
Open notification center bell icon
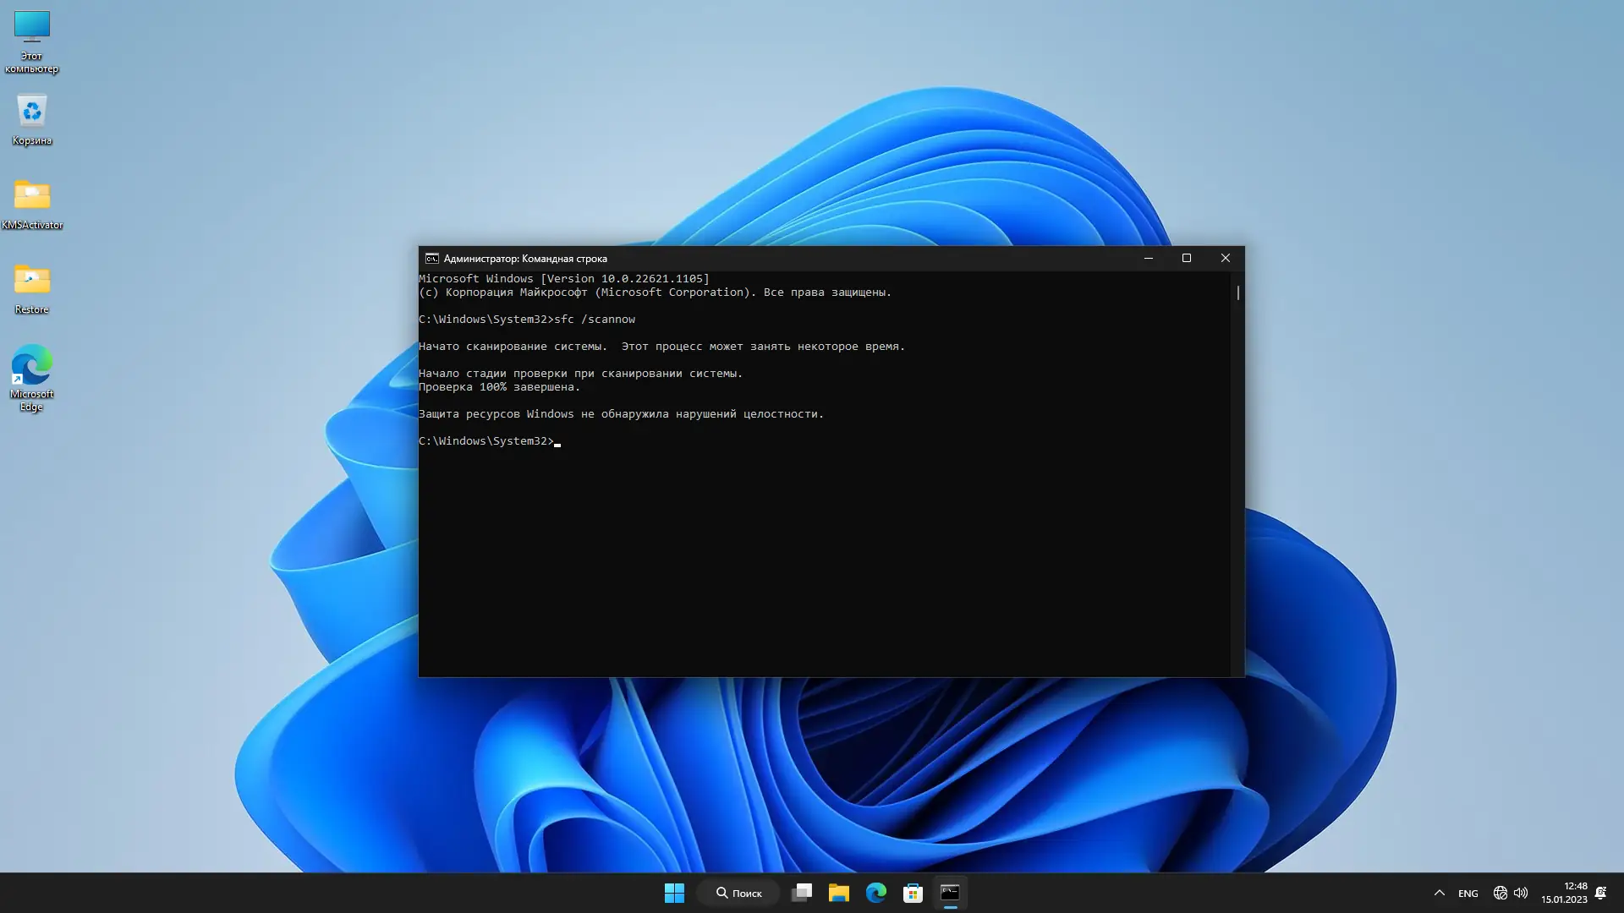(1600, 893)
